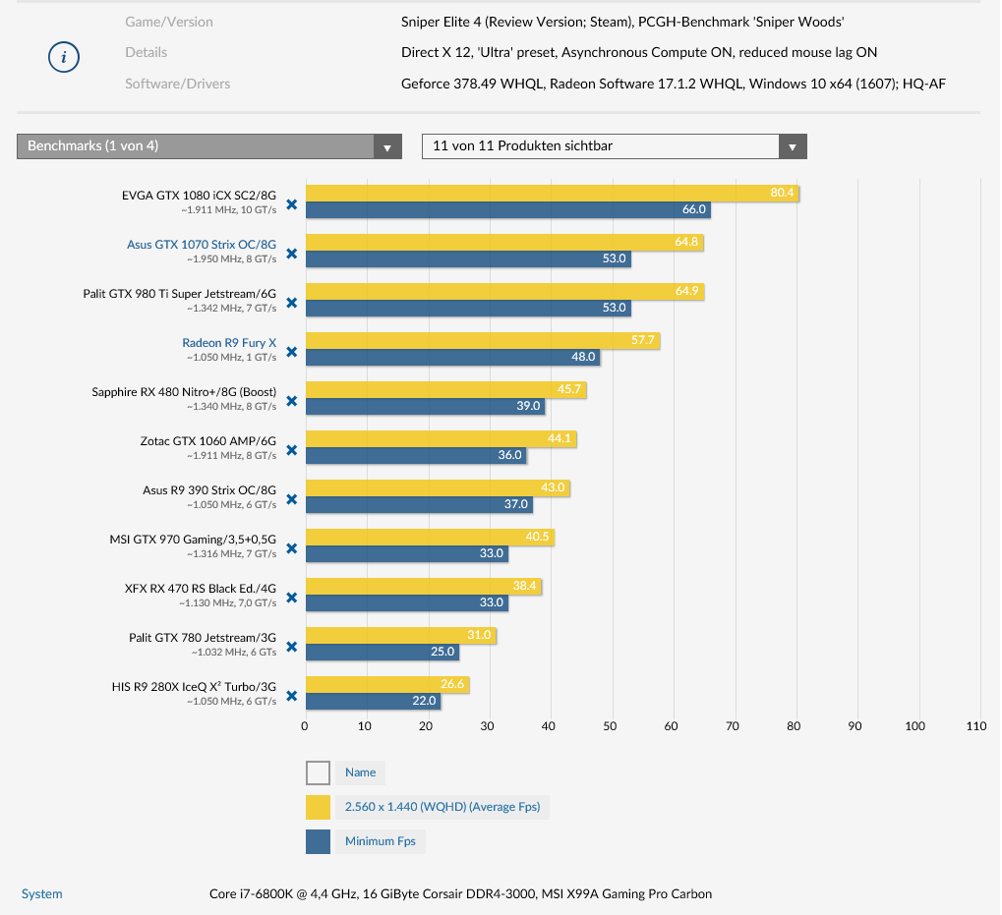Screen dimensions: 1002x915
Task: Toggle the Minimum Fps series label
Action: point(381,841)
